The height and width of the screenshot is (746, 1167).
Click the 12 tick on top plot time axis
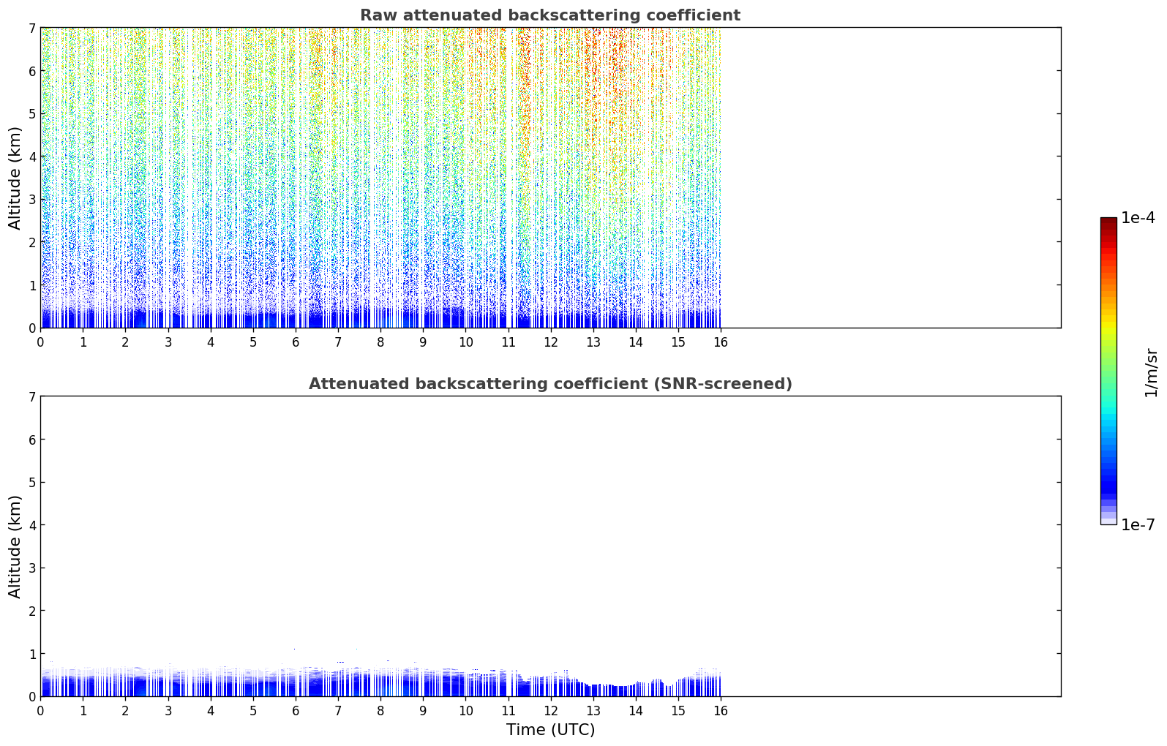point(550,342)
